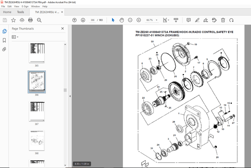Open the File menu
This screenshot has width=251, height=168.
point(3,6)
